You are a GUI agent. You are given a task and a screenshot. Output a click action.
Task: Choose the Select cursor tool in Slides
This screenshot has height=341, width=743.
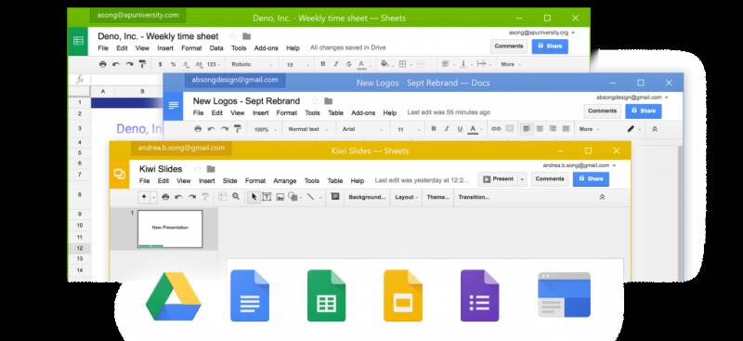coord(254,197)
